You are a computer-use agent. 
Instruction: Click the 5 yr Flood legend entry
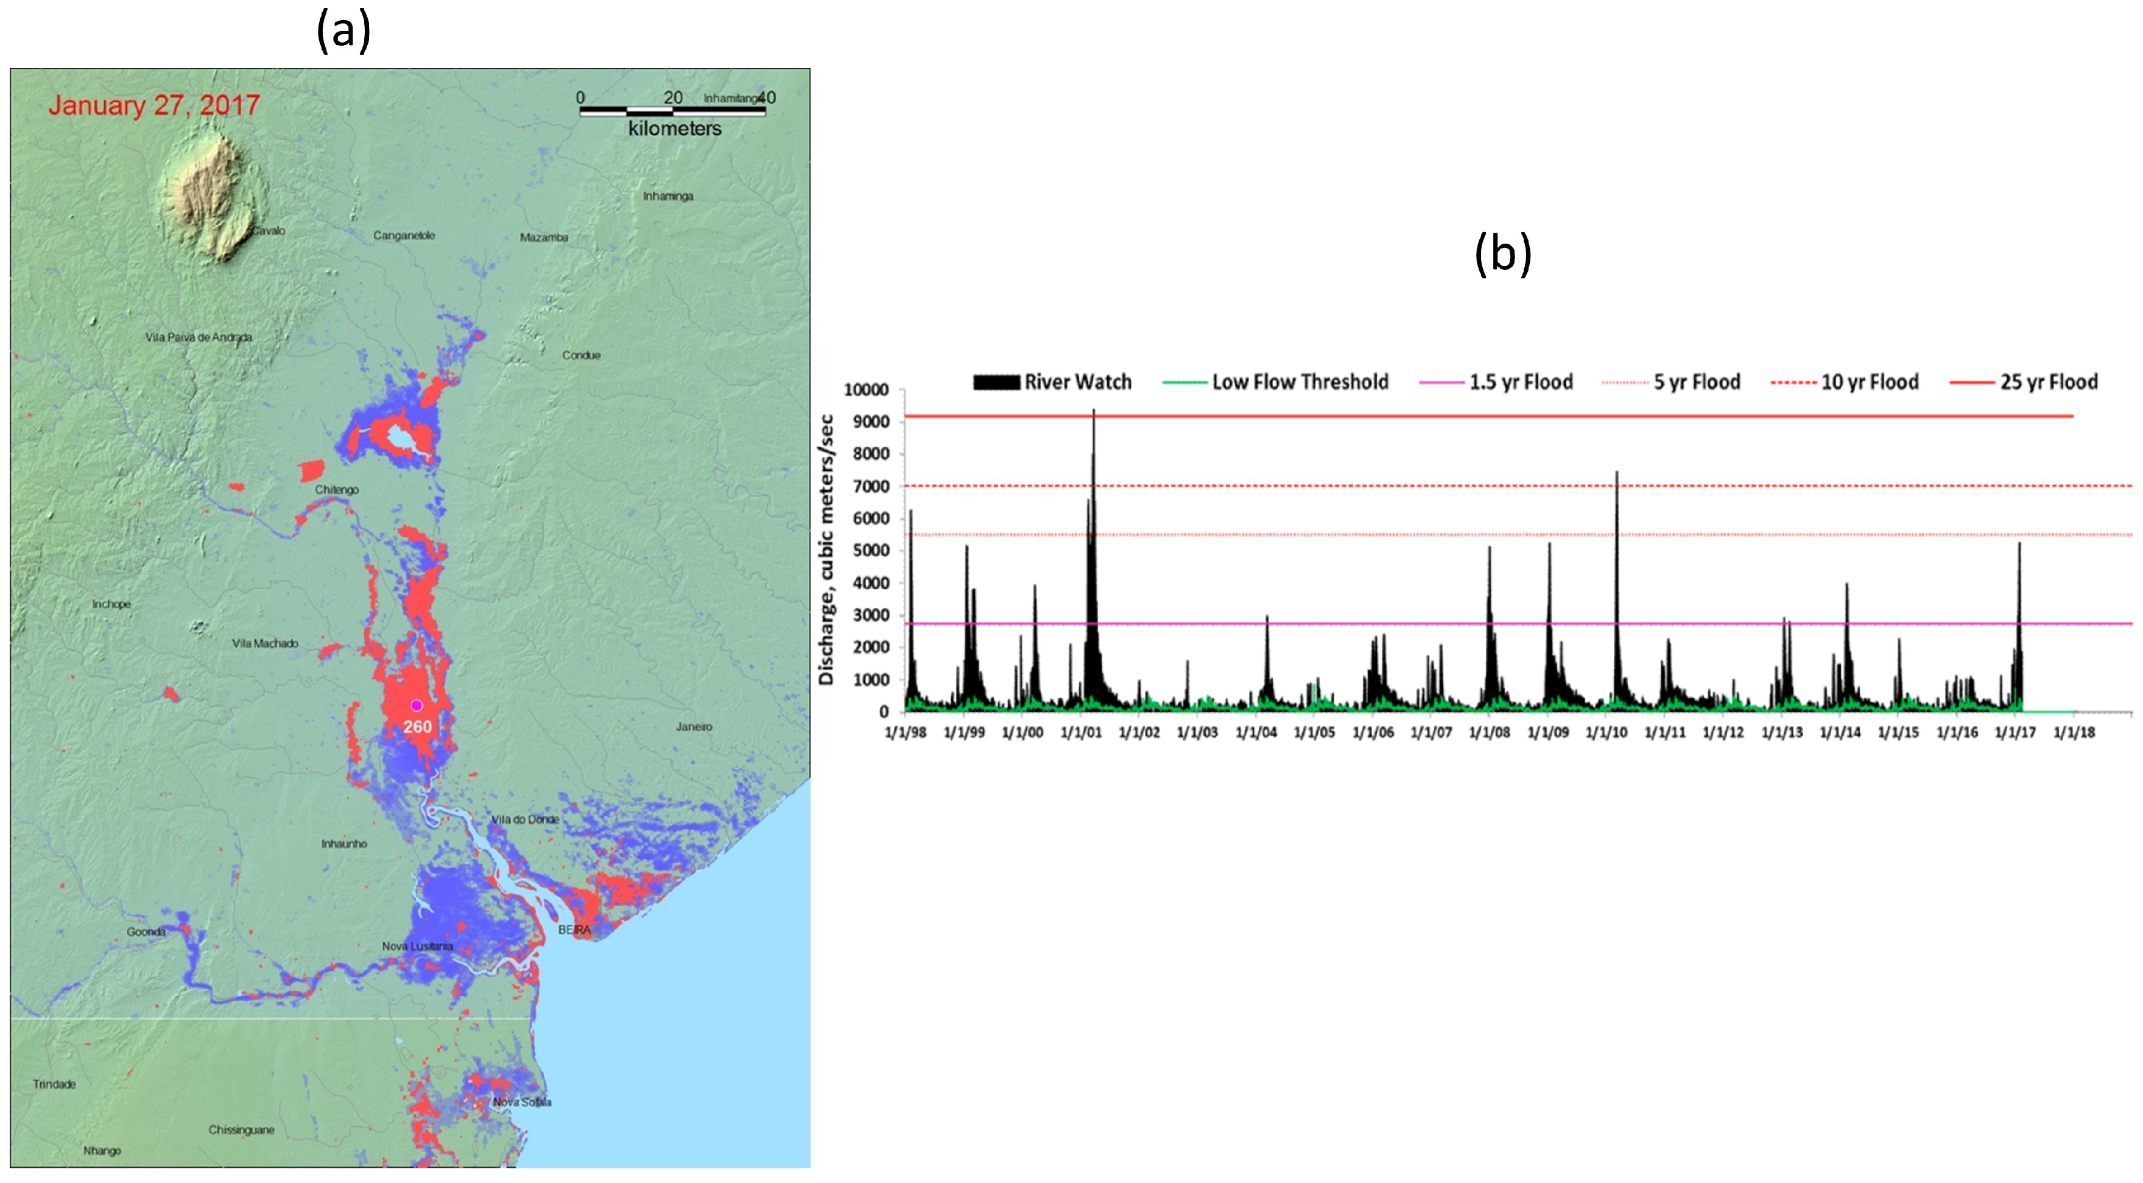(x=1672, y=383)
